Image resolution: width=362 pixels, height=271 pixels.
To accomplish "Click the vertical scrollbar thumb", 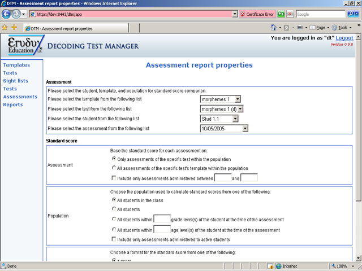I will pos(358,120).
